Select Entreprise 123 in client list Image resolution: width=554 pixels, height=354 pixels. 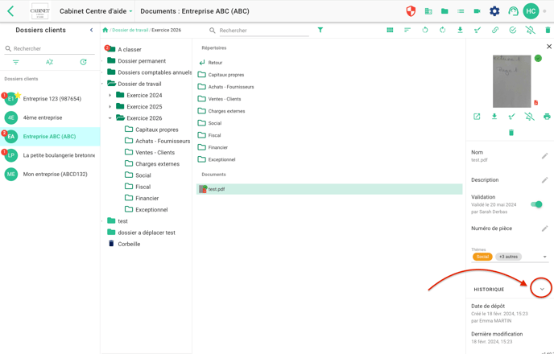point(52,99)
